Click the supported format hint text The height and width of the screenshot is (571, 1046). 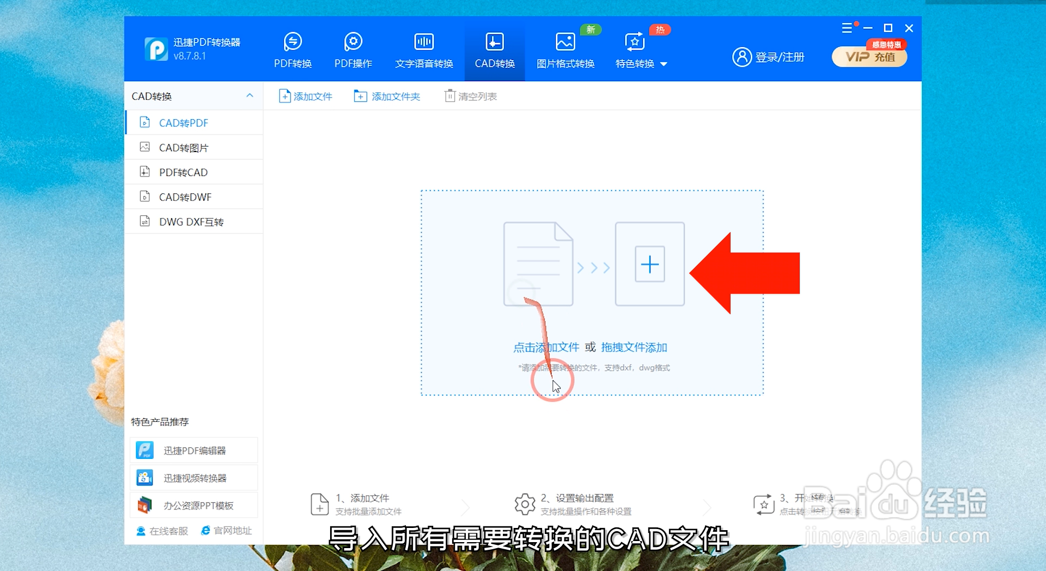point(594,368)
